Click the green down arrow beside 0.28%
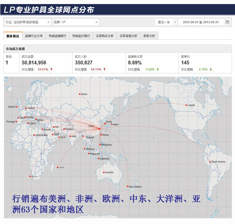Screen dimensions: 235x224 coord(158,69)
